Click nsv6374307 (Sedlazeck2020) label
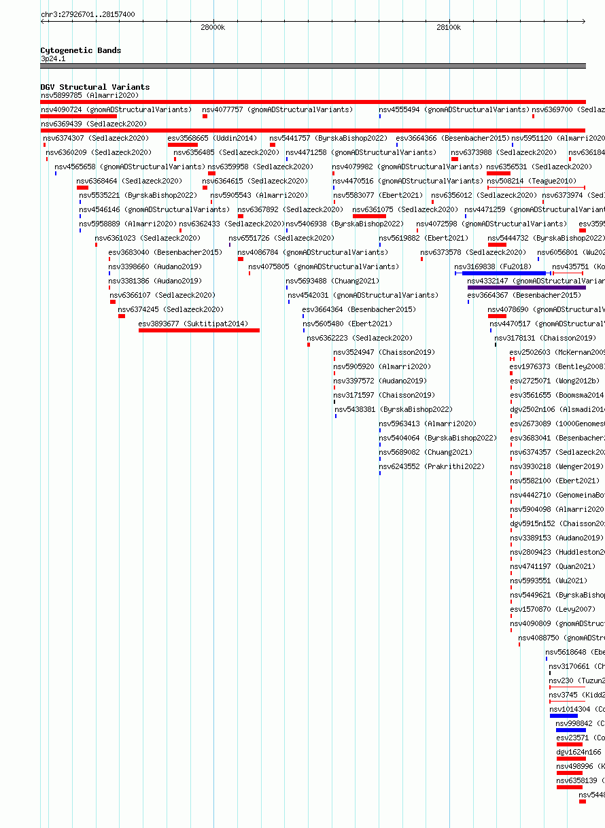This screenshot has width=605, height=828. click(x=96, y=138)
